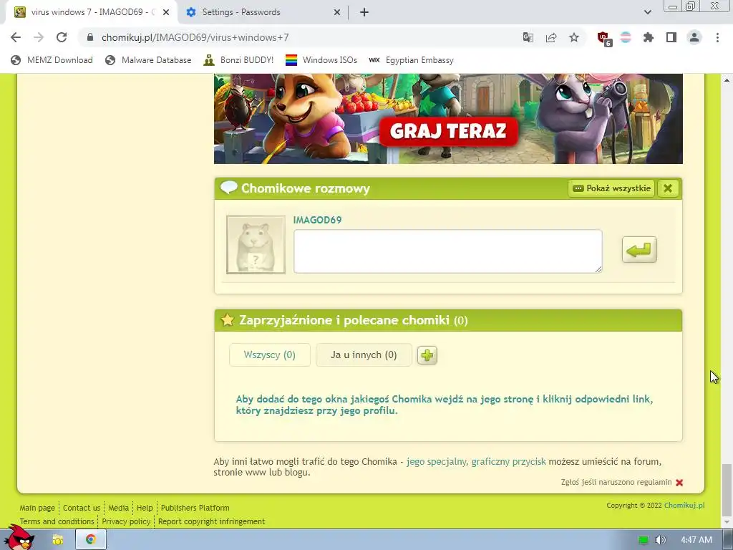Viewport: 733px width, 550px height.
Task: Close the Chomikowe rozmowy panel
Action: (x=668, y=188)
